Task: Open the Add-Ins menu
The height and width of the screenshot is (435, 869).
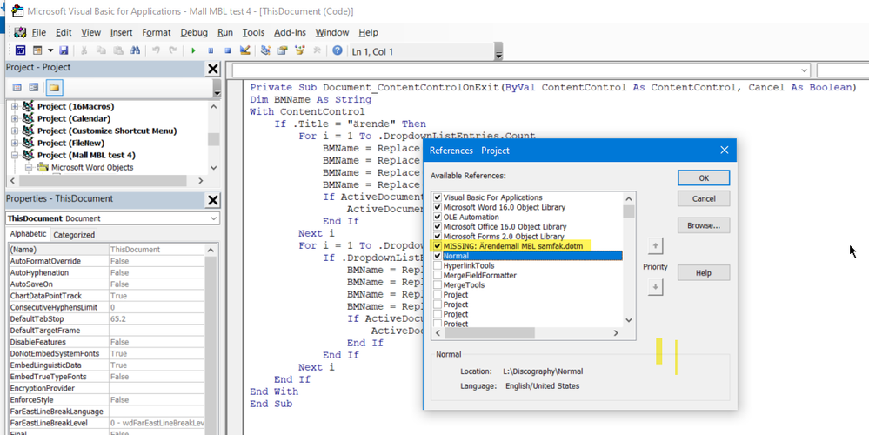Action: (x=290, y=33)
